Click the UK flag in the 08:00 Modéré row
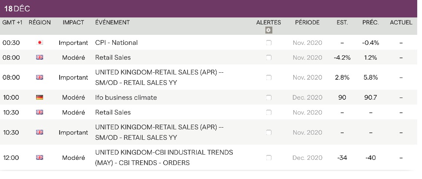Image resolution: width=422 pixels, height=179 pixels. [40, 57]
